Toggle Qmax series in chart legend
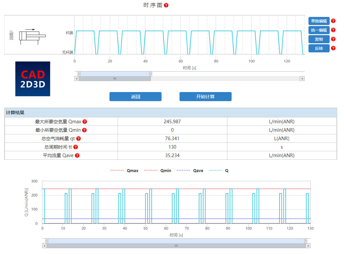 124,170
